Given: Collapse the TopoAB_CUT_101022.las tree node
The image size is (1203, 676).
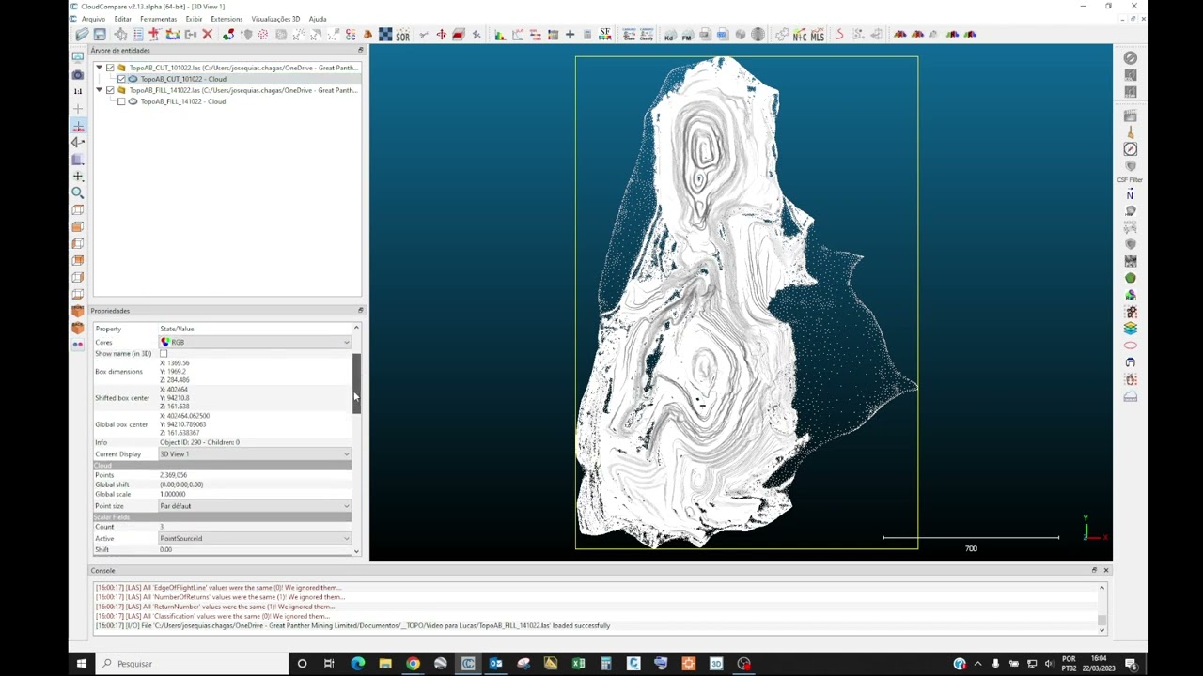Looking at the screenshot, I should (100, 68).
